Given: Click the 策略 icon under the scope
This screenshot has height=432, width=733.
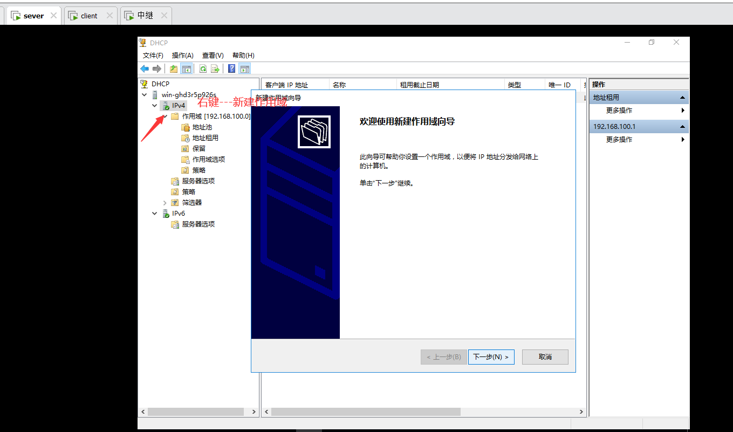Looking at the screenshot, I should tap(186, 170).
